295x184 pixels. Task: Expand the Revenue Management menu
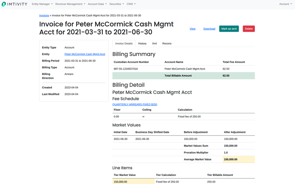70,4
